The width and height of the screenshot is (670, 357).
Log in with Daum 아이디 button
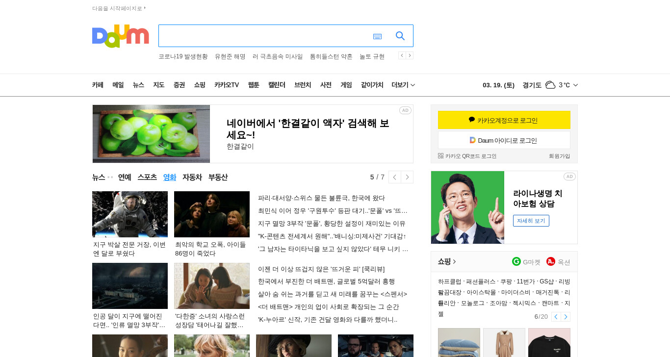504,140
